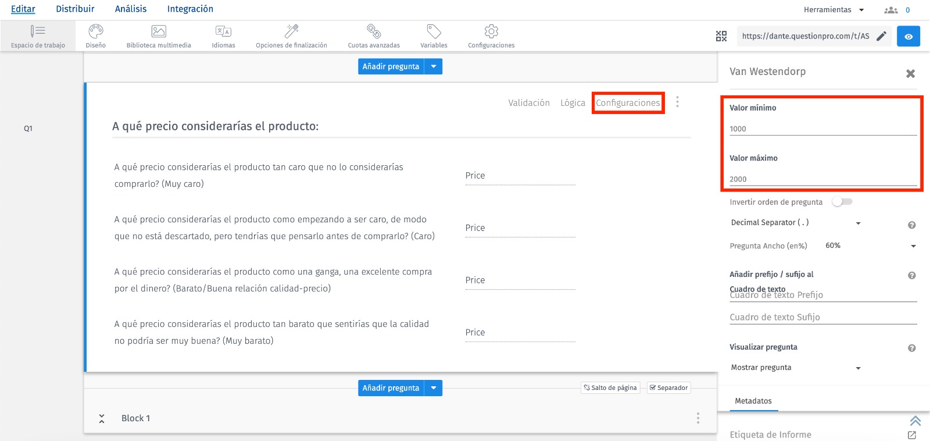
Task: Click the Etiqueta de Informe label
Action: pyautogui.click(x=770, y=435)
